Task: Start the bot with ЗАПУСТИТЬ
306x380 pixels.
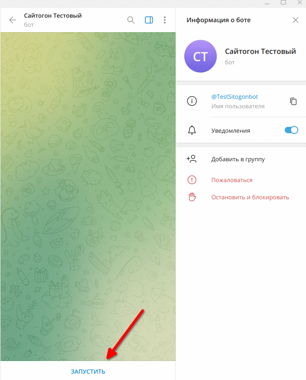Action: [88, 371]
